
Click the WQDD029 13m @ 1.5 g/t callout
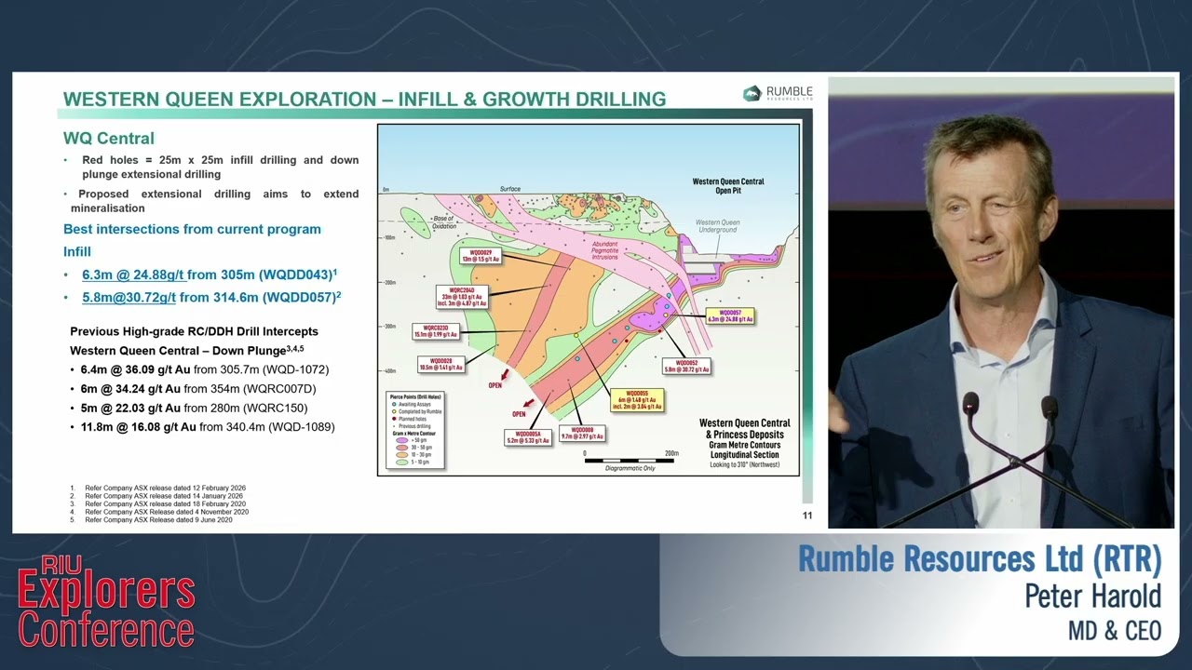[x=481, y=256]
